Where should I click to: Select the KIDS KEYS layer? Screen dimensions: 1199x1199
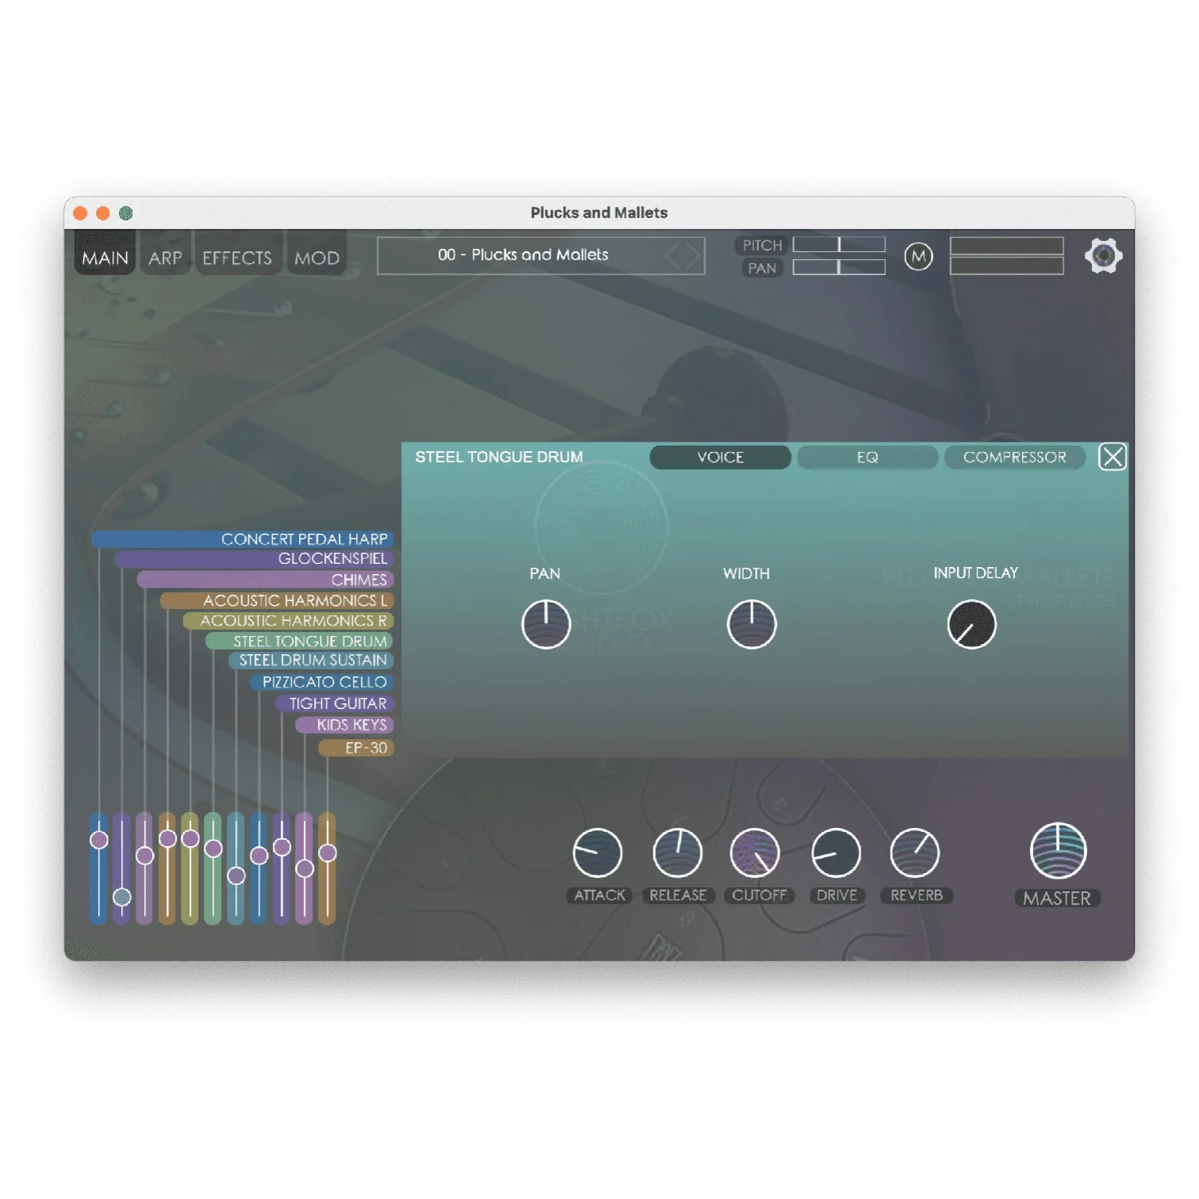coord(345,725)
